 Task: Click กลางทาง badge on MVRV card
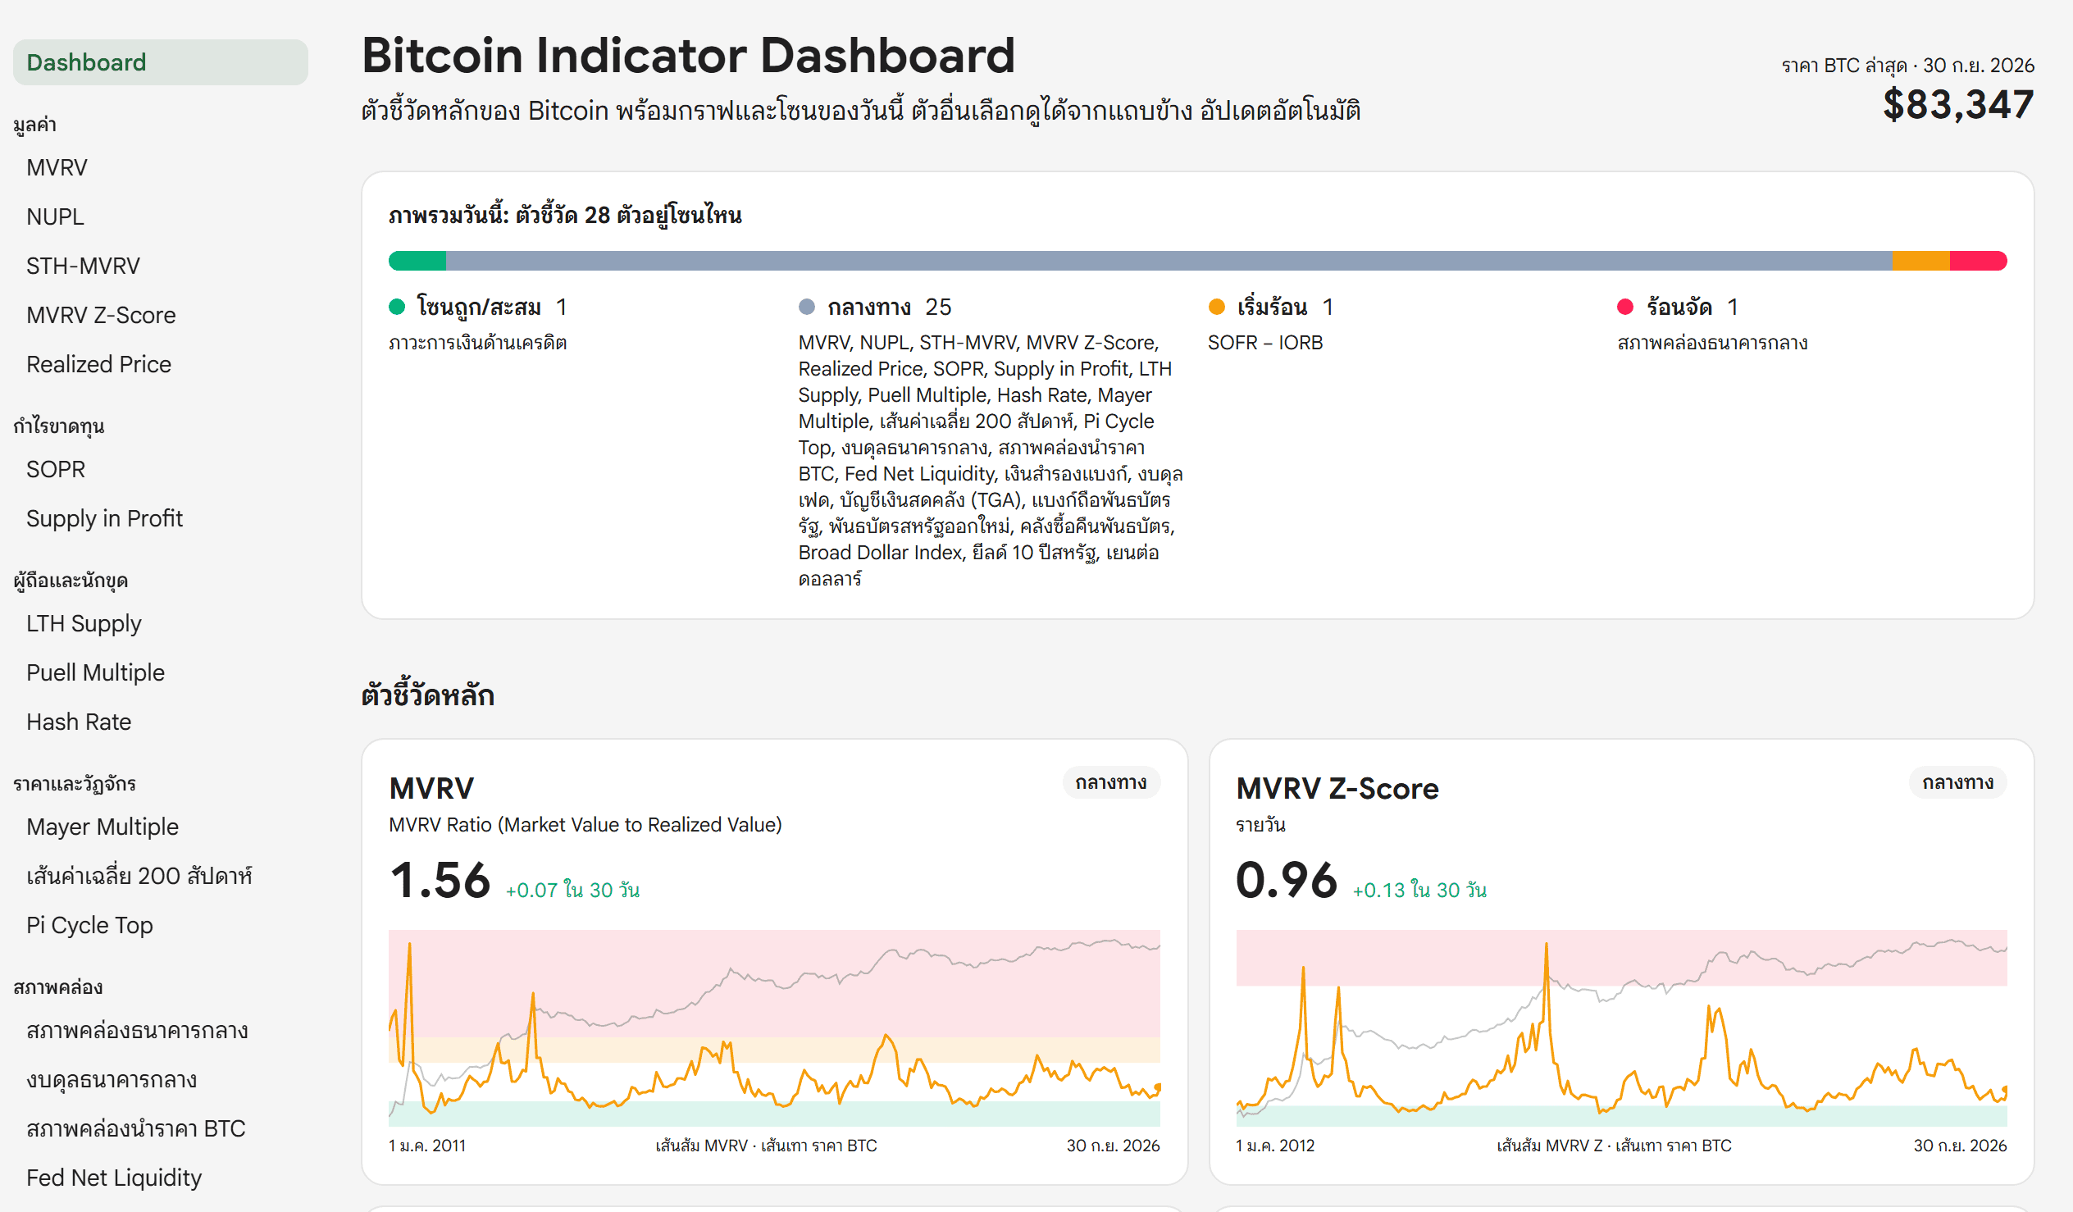(x=1110, y=782)
